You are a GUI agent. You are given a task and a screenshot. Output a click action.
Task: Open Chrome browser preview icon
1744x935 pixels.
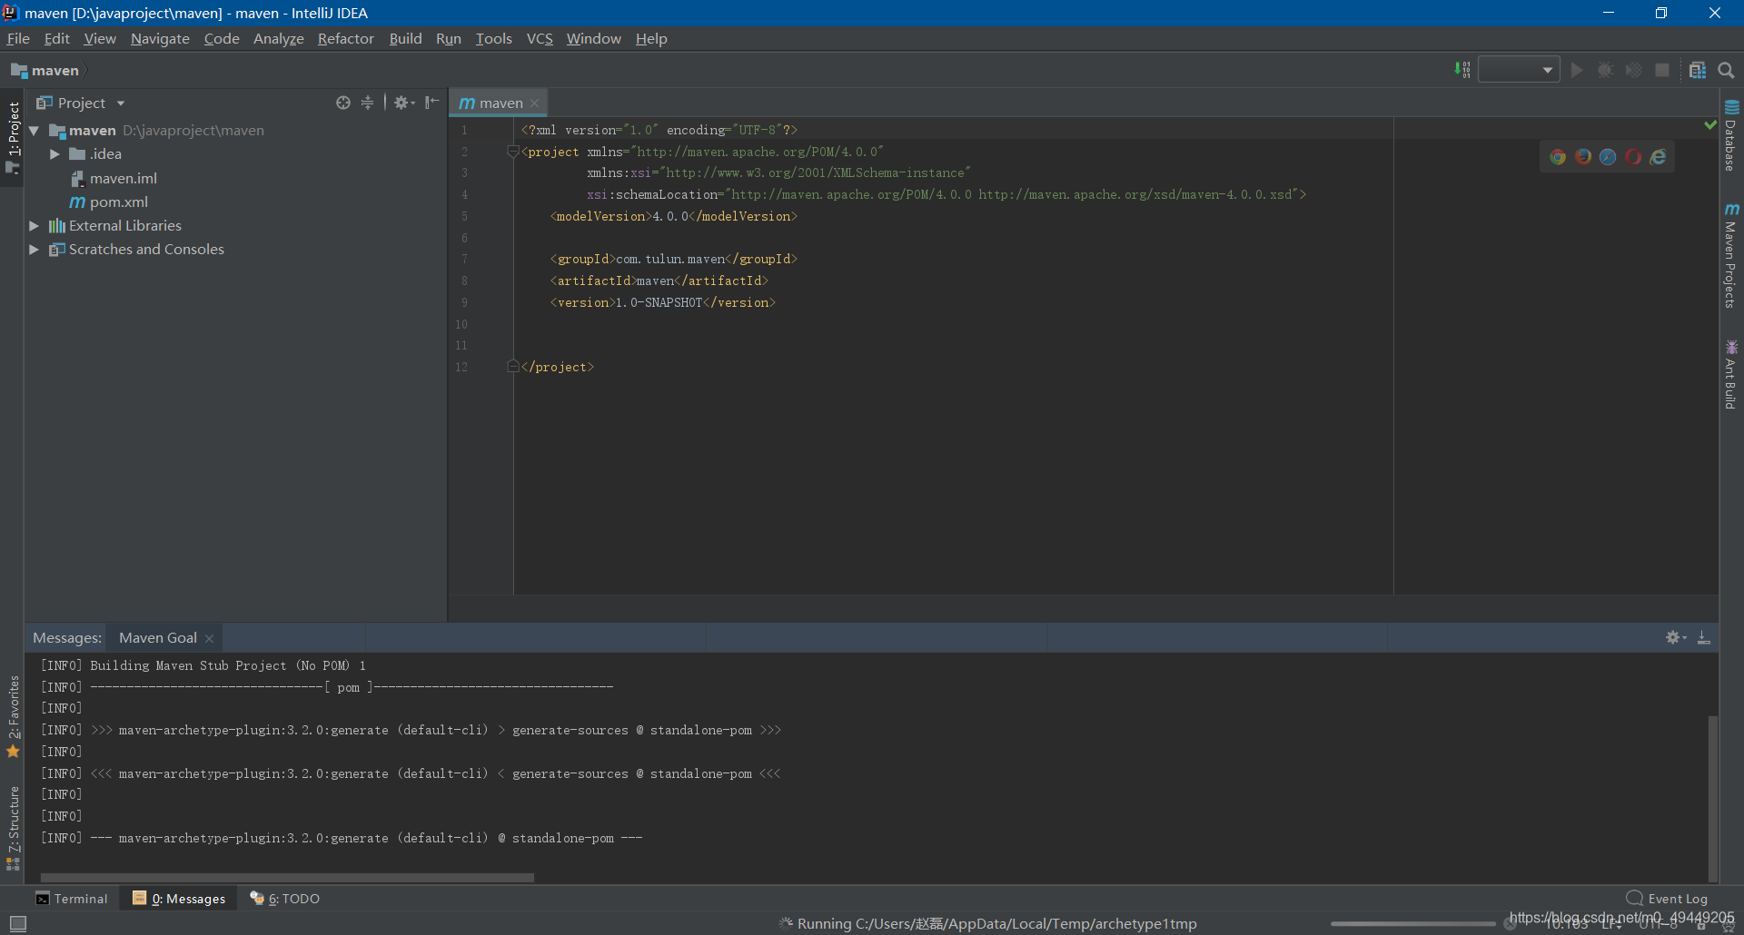(1558, 157)
